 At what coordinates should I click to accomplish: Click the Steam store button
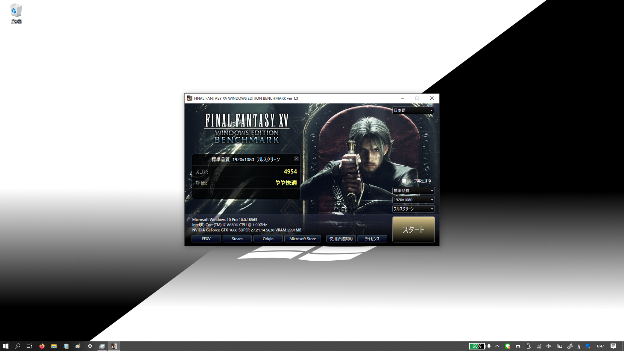click(x=237, y=239)
